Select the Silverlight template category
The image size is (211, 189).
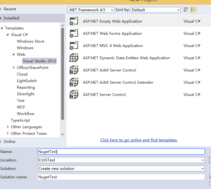pyautogui.click(x=26, y=94)
